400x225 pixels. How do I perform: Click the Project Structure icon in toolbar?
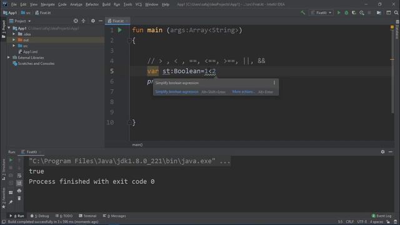(x=379, y=12)
